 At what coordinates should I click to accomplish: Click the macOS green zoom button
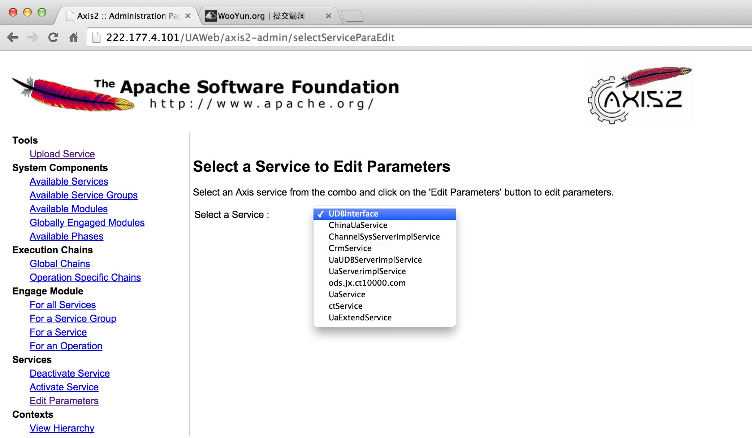(x=42, y=12)
